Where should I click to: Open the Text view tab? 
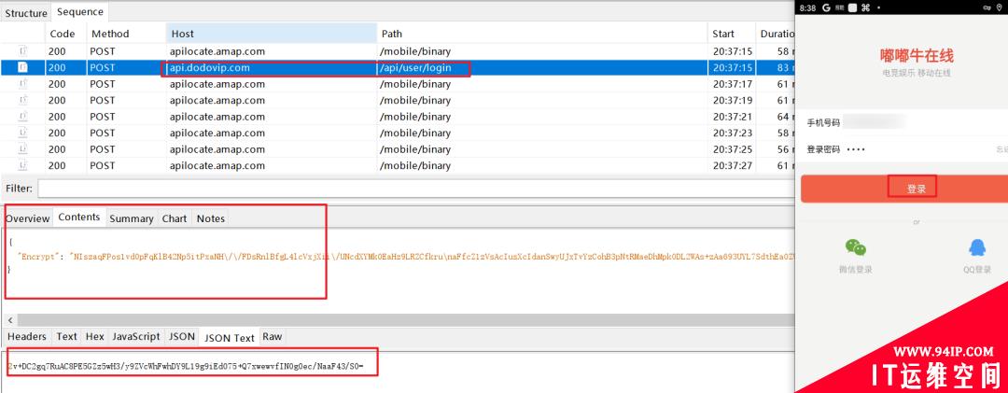67,336
